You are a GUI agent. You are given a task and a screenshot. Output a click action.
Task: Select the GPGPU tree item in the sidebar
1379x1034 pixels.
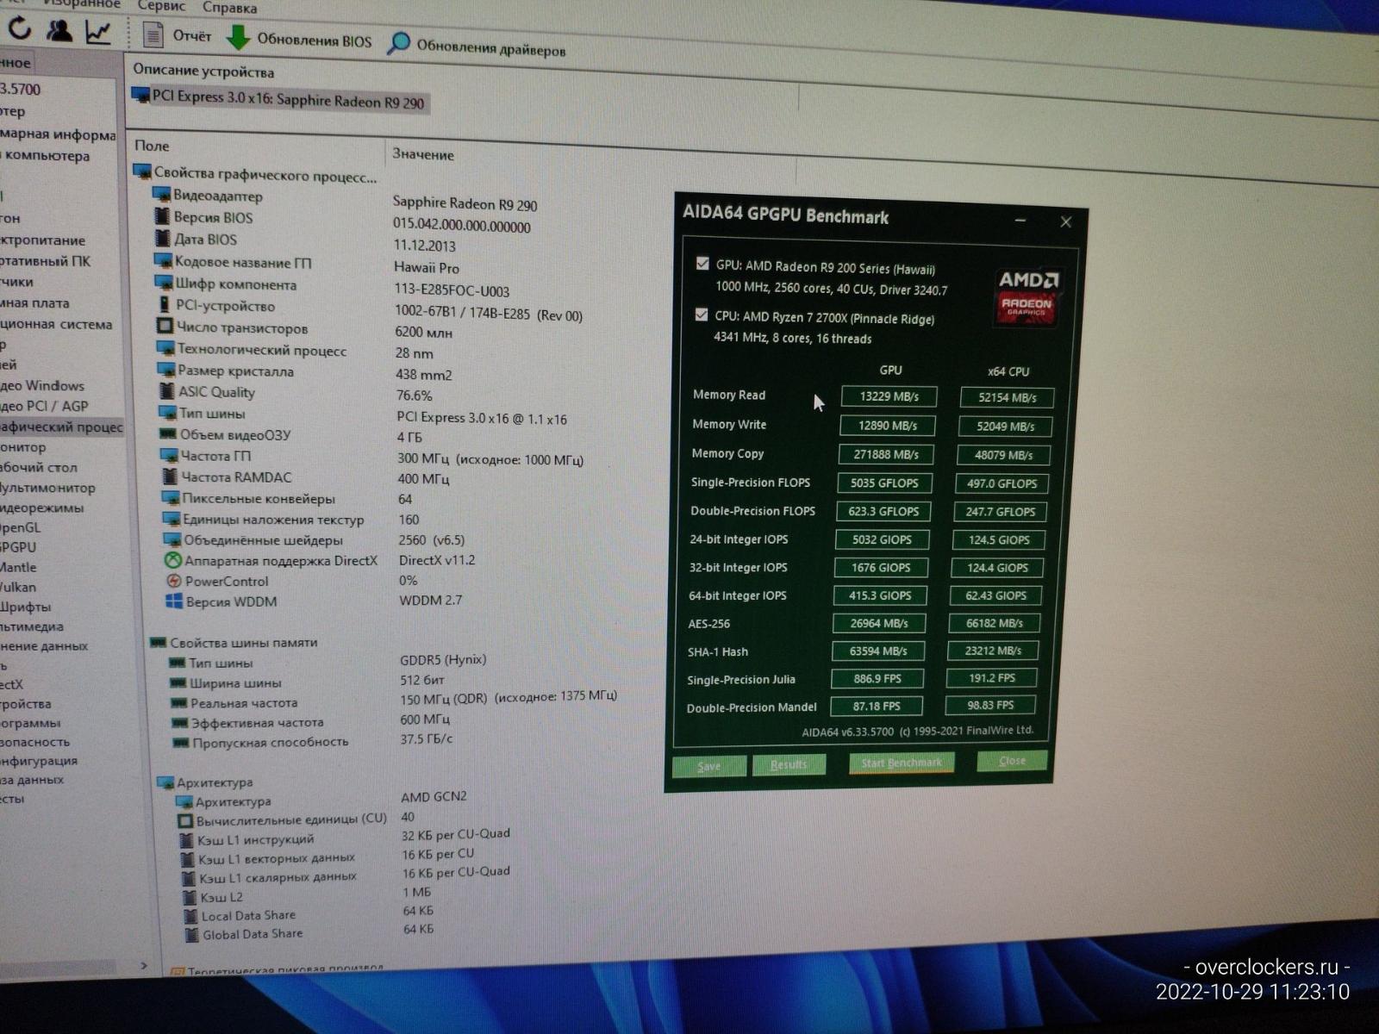tap(18, 547)
